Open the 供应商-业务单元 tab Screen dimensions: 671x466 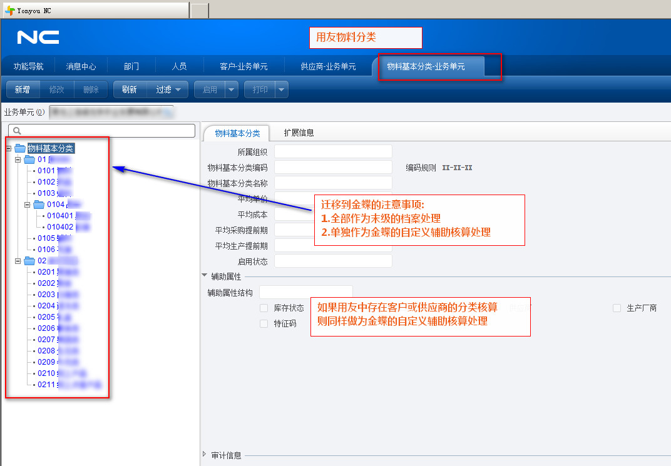point(328,66)
